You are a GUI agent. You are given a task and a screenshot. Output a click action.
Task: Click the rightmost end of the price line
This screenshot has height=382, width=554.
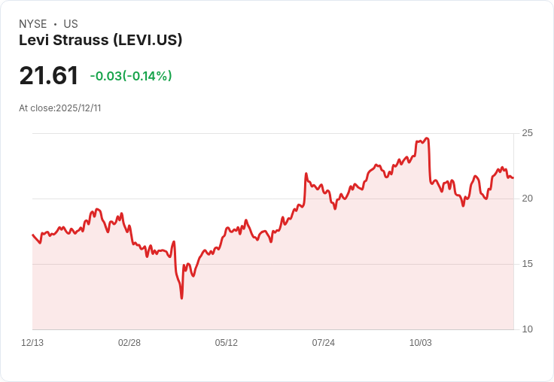point(513,177)
